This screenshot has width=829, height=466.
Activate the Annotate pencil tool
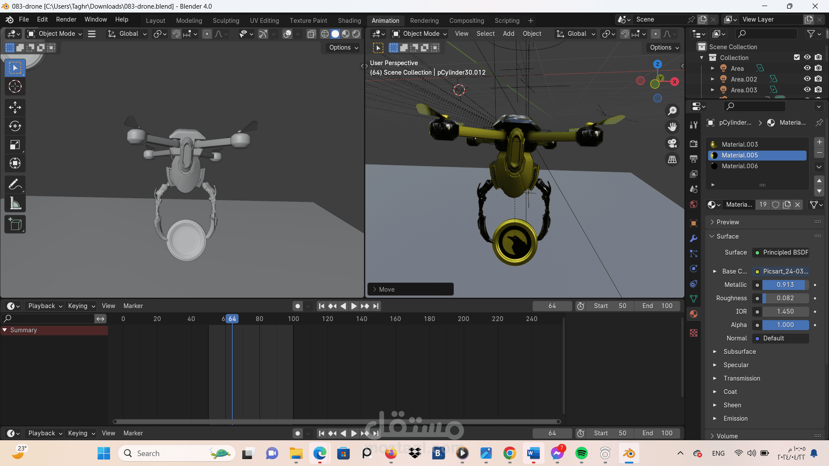click(x=15, y=185)
